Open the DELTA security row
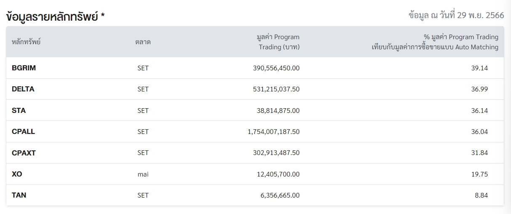511x214 pixels. pyautogui.click(x=255, y=89)
